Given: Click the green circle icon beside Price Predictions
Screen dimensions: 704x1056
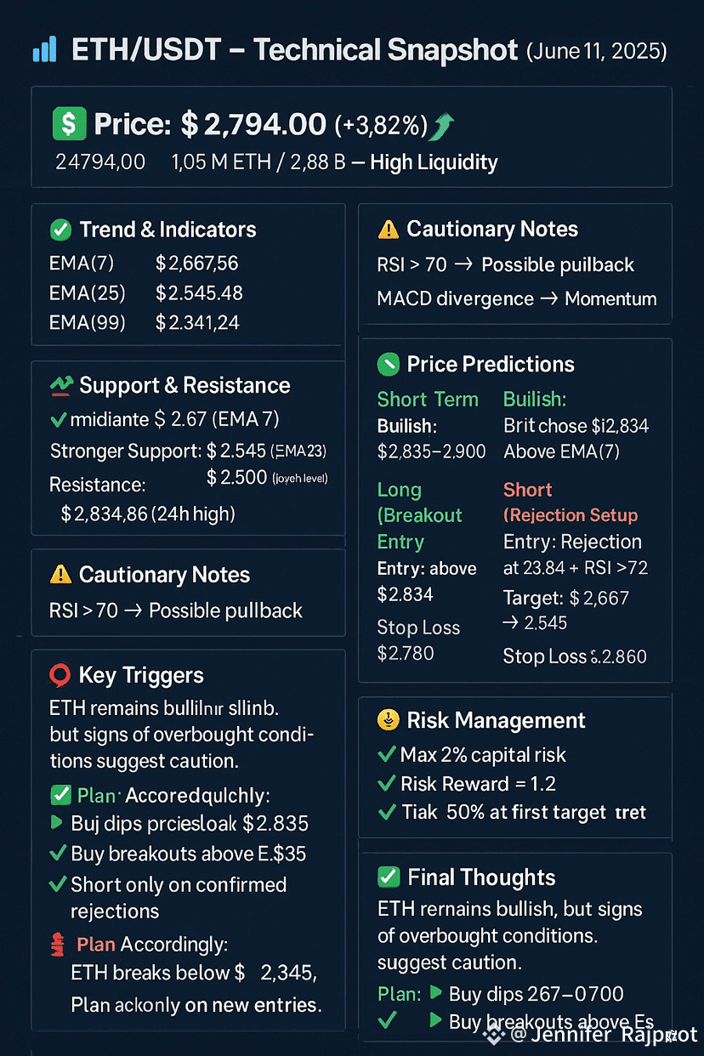Looking at the screenshot, I should click(388, 365).
